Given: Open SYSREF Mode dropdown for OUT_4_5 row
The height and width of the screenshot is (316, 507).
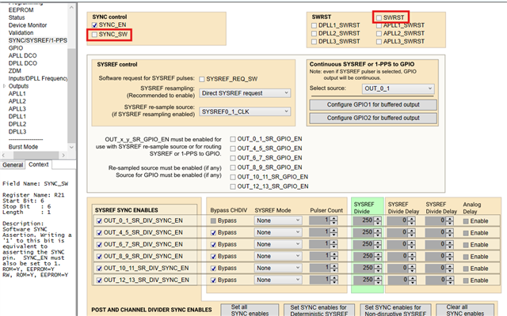Looking at the screenshot, I should pyautogui.click(x=278, y=232).
